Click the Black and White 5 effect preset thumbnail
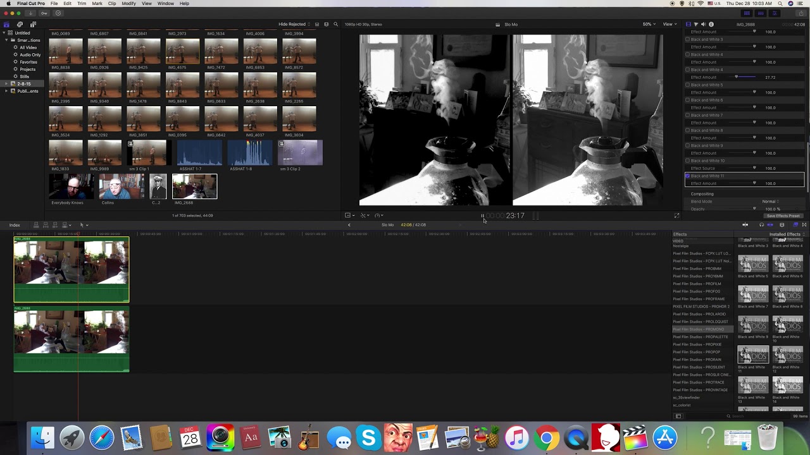This screenshot has width=810, height=455. 753,264
